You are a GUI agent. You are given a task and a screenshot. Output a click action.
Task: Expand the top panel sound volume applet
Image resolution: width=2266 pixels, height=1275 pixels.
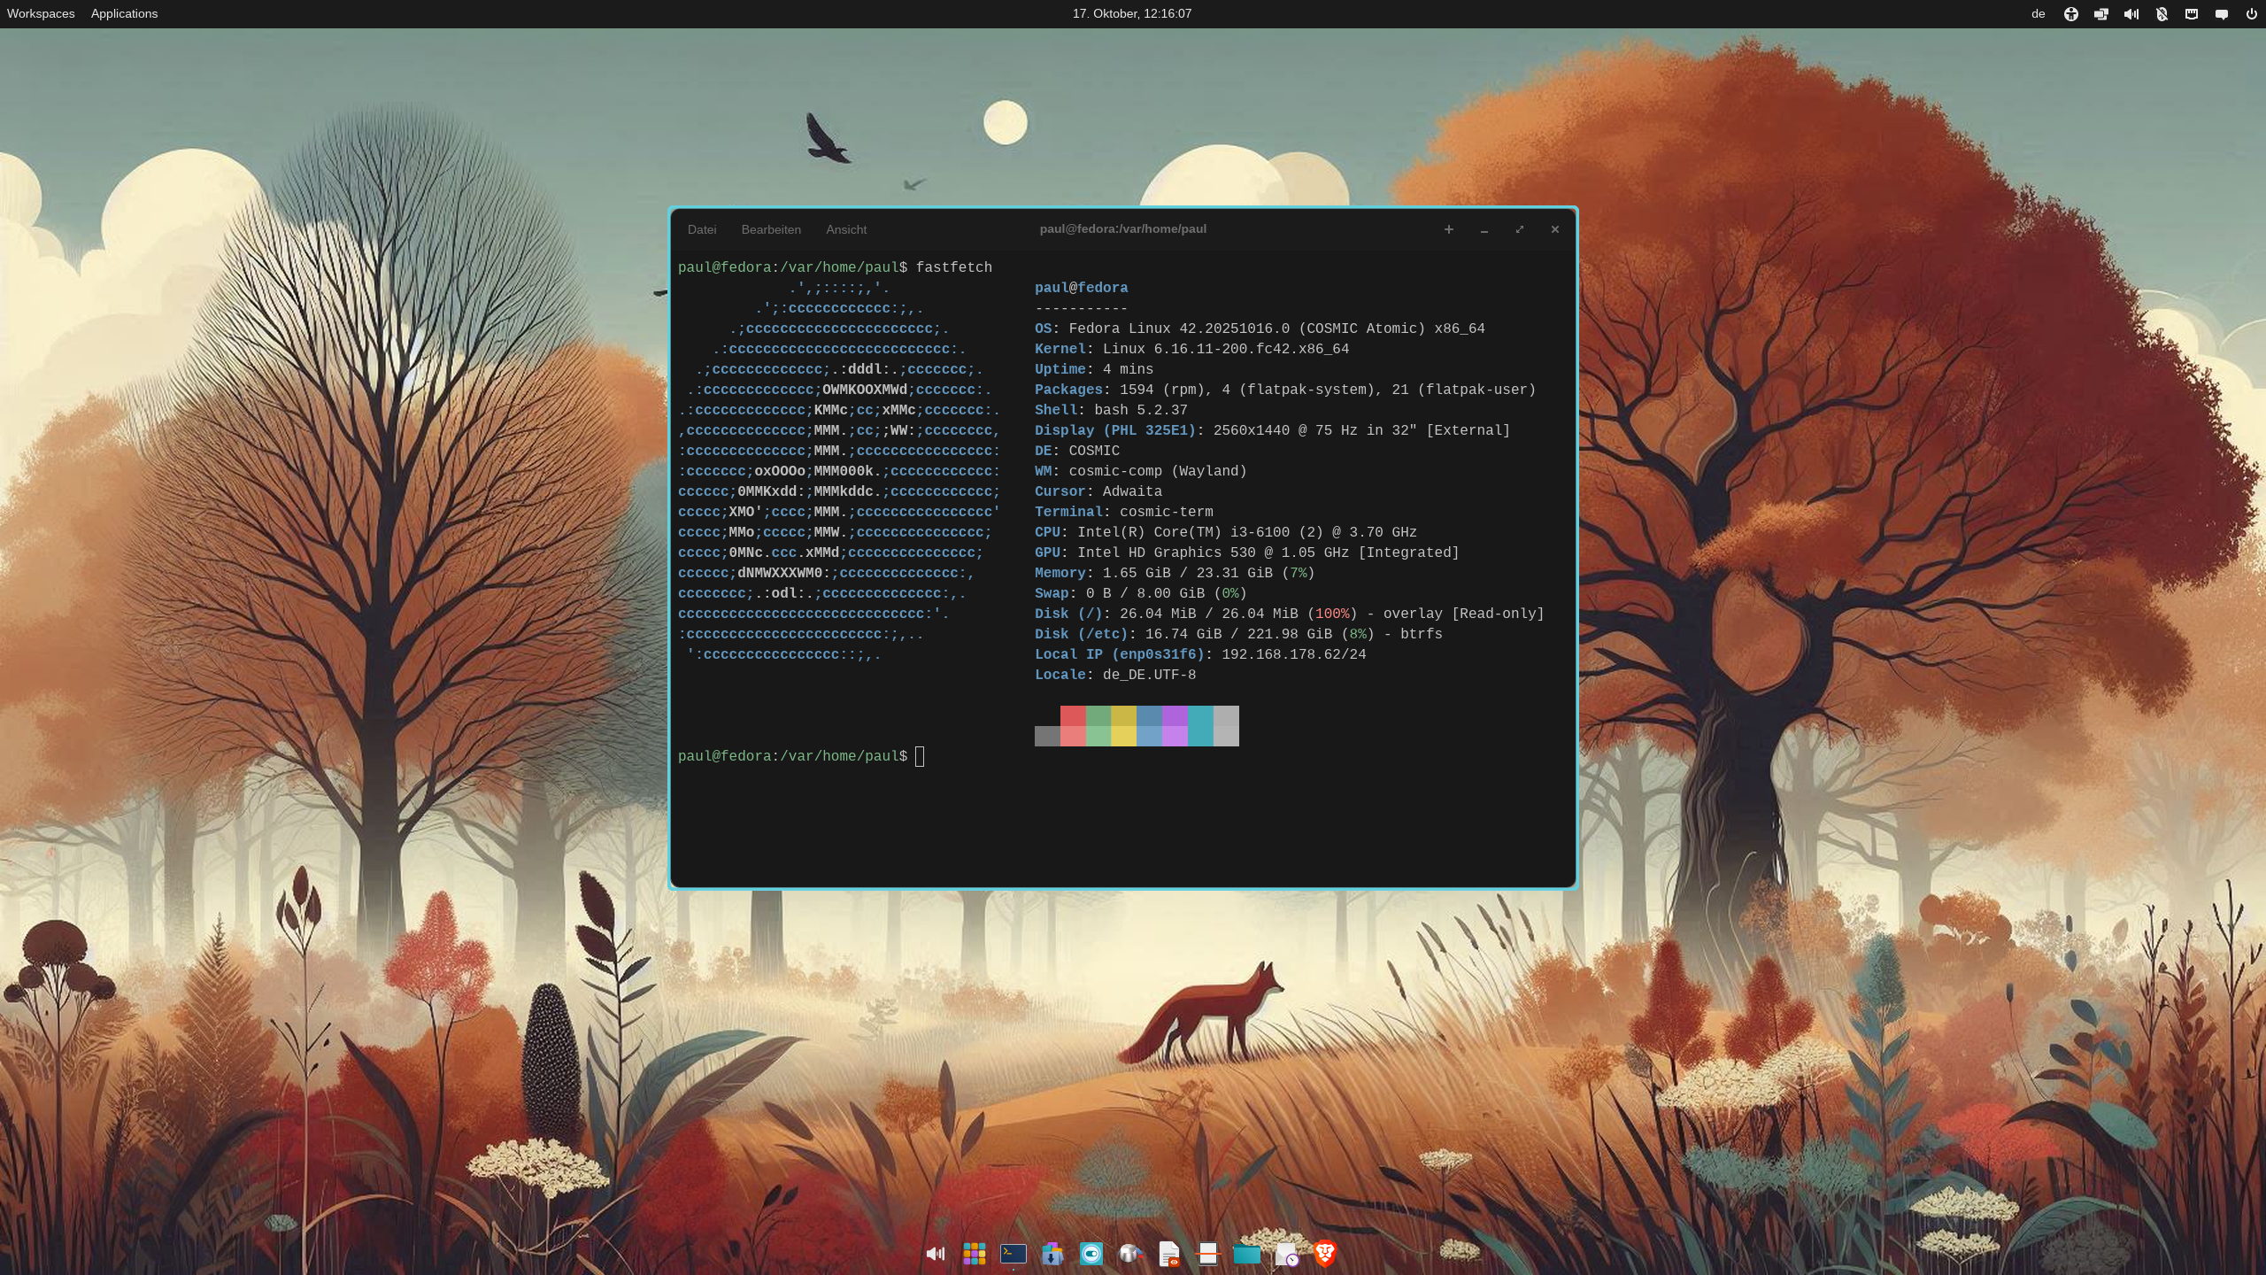[x=2131, y=14]
